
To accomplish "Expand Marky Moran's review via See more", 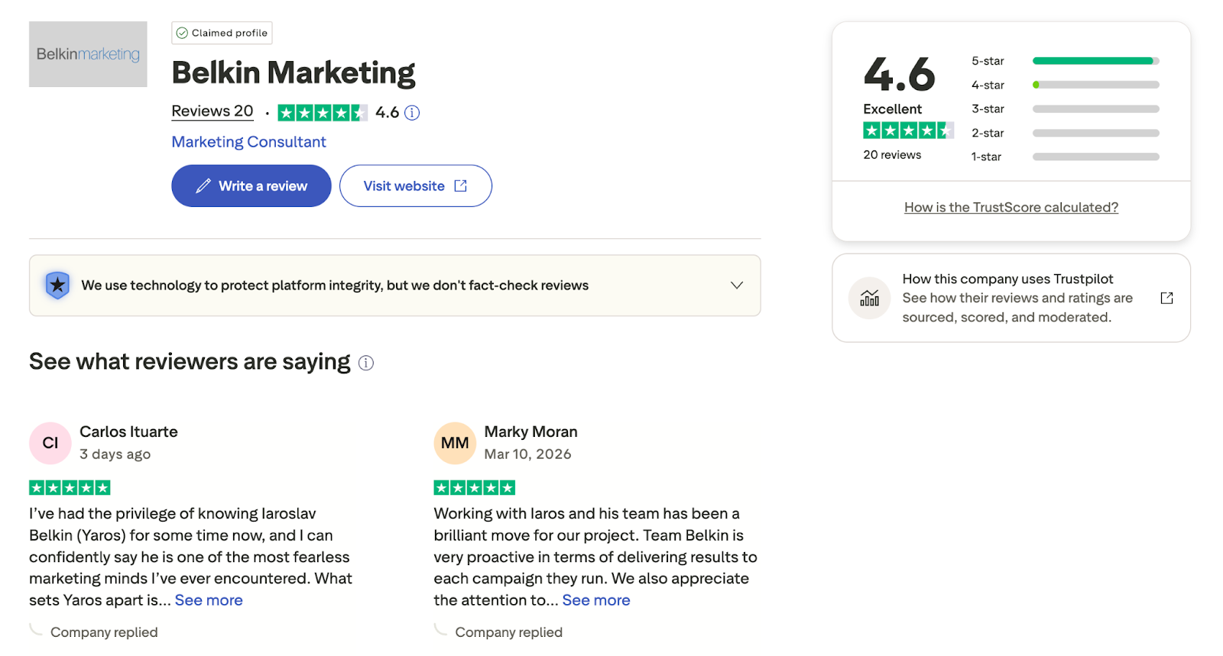I will [596, 600].
